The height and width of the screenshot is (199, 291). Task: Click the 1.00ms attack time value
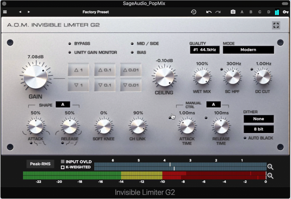pos(187,113)
